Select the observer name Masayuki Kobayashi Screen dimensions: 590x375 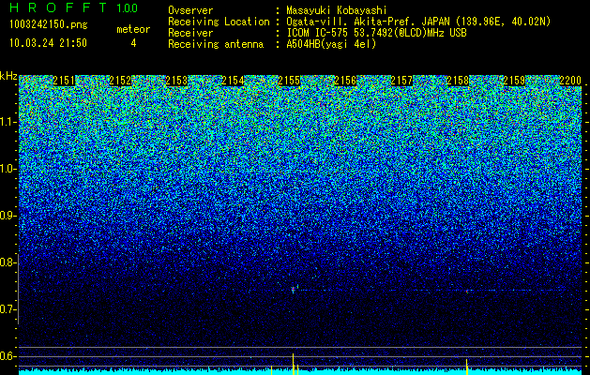tap(337, 10)
